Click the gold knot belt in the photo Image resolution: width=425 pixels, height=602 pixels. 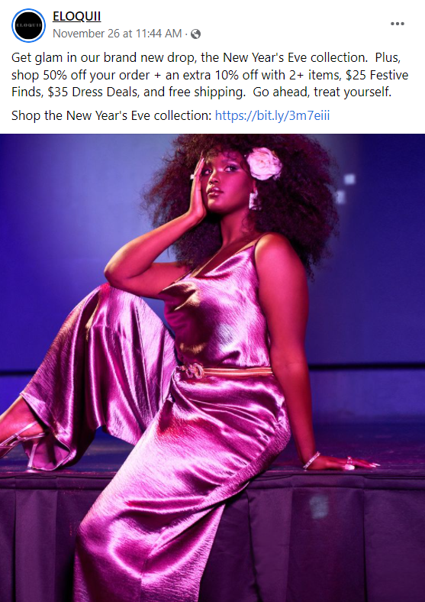[227, 371]
